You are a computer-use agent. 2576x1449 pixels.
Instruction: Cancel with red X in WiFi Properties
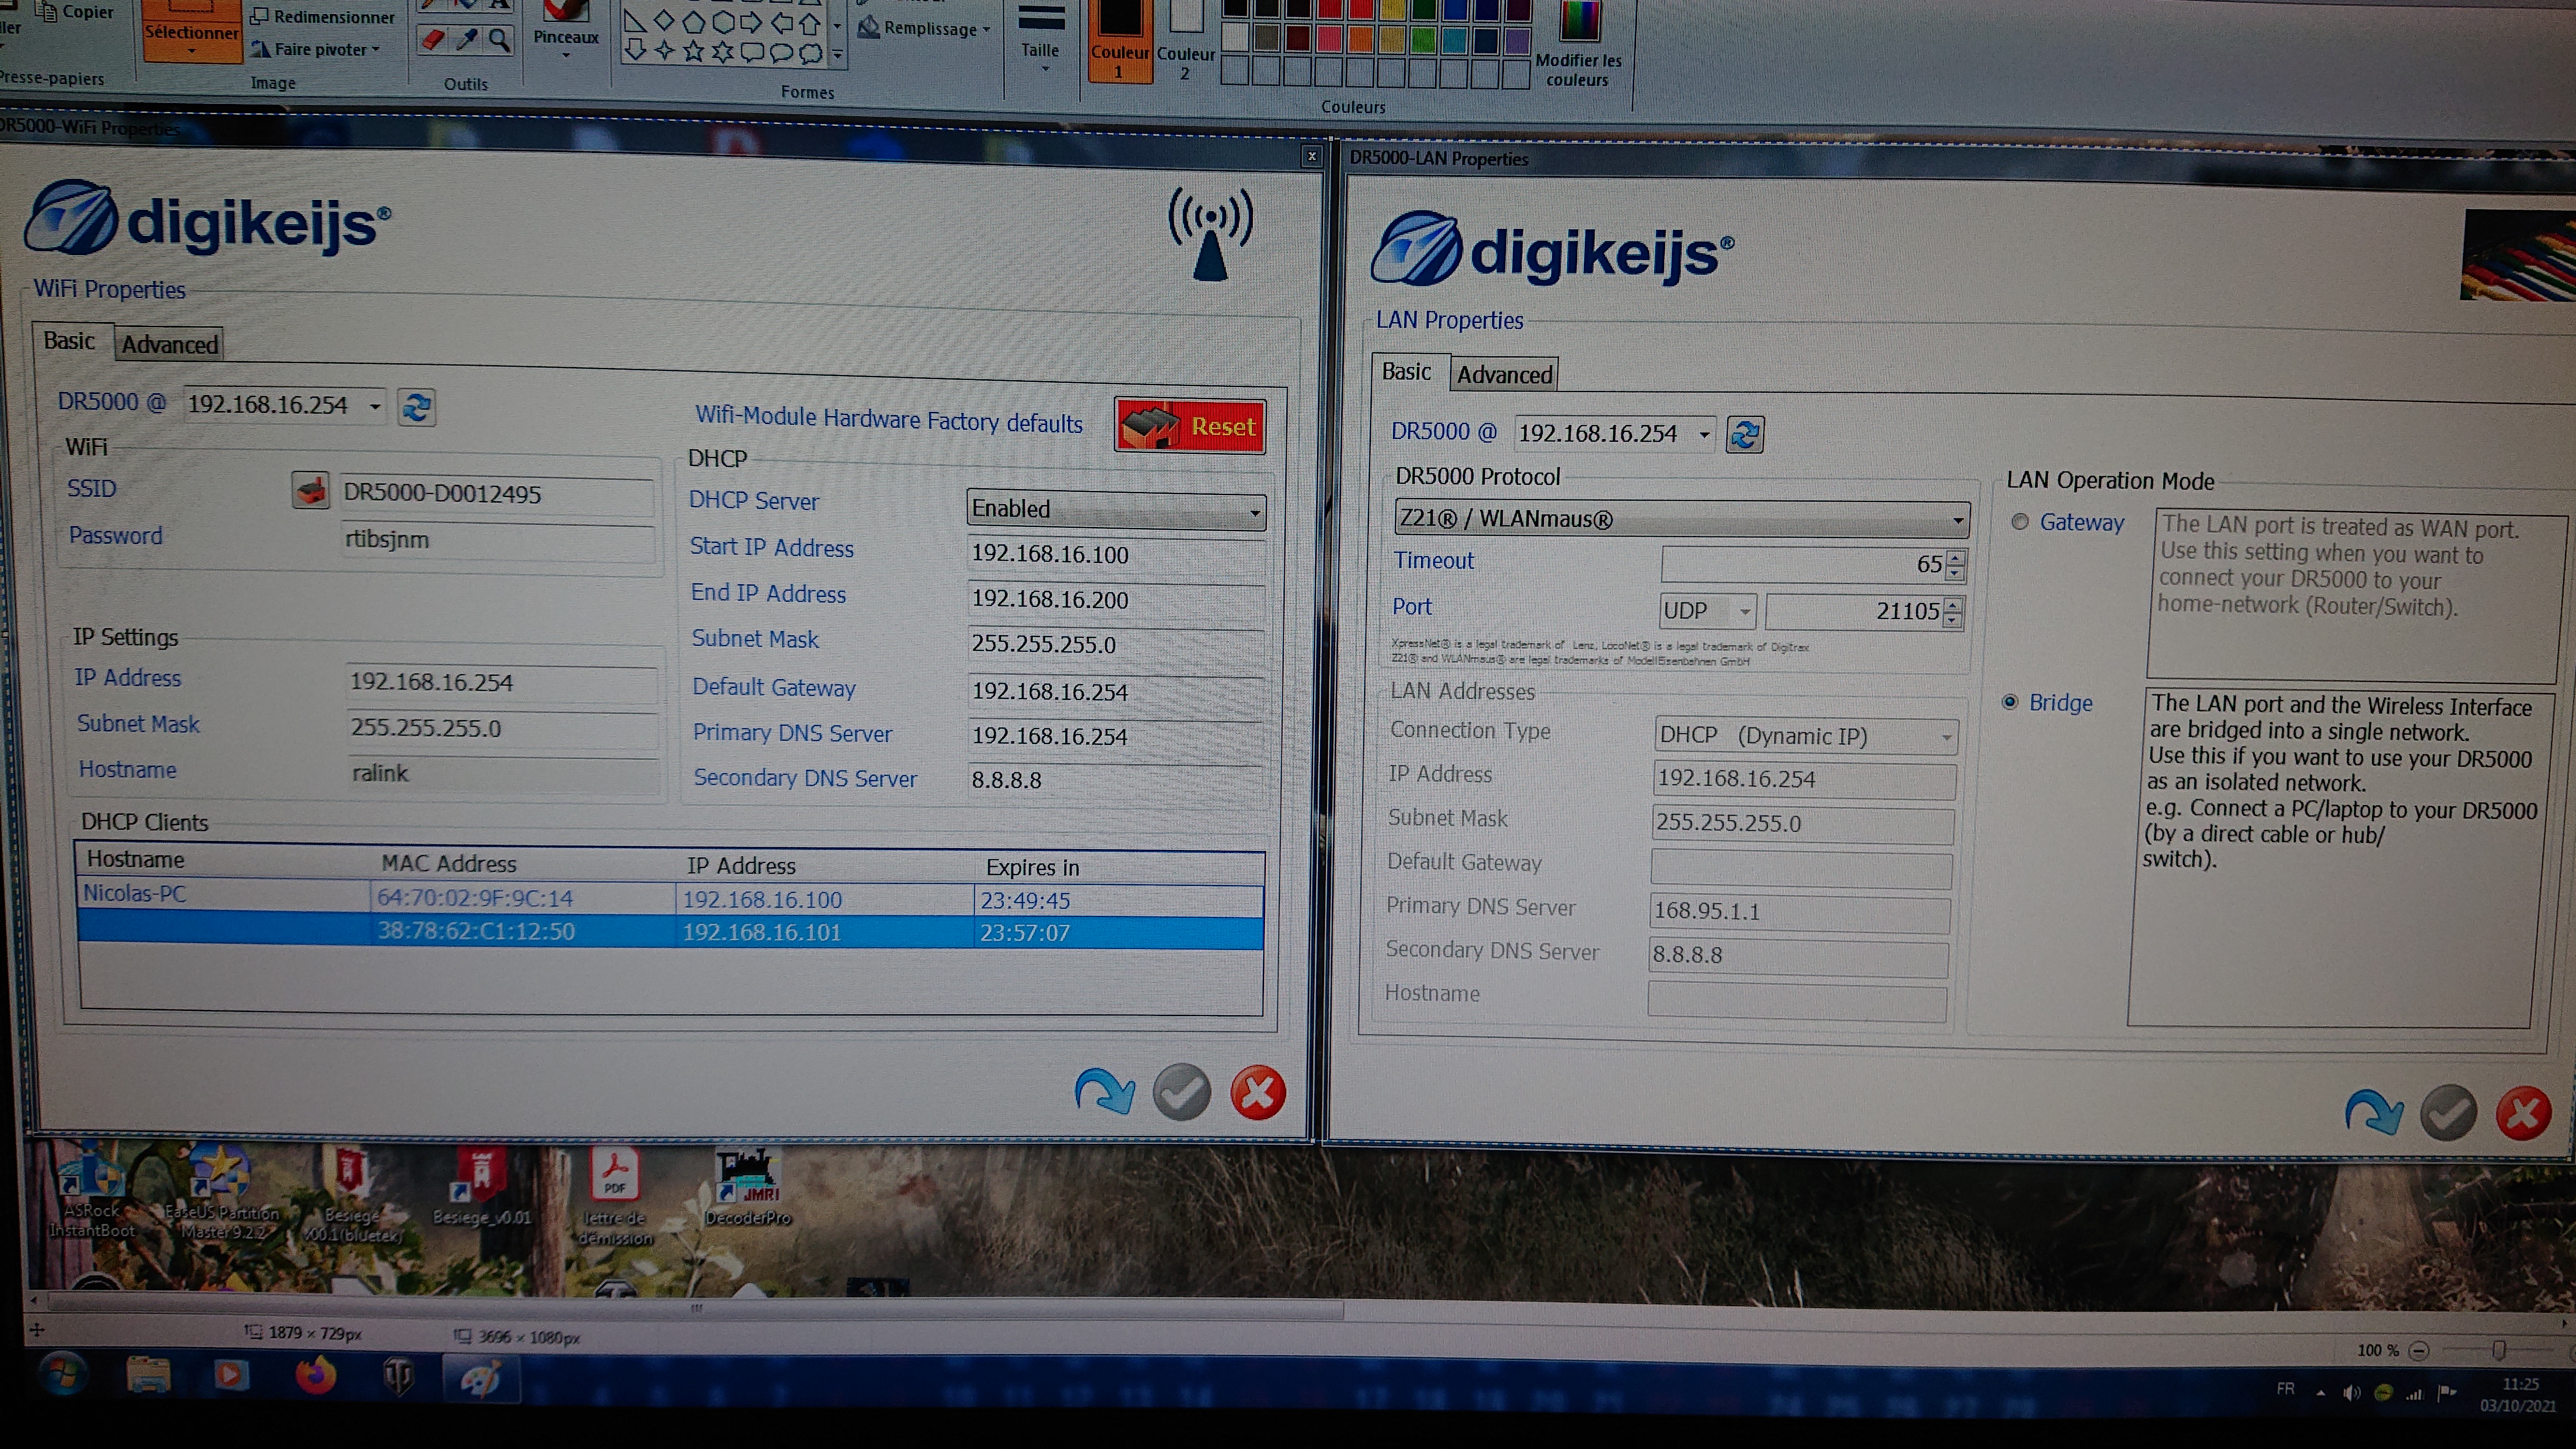pyautogui.click(x=1257, y=1092)
